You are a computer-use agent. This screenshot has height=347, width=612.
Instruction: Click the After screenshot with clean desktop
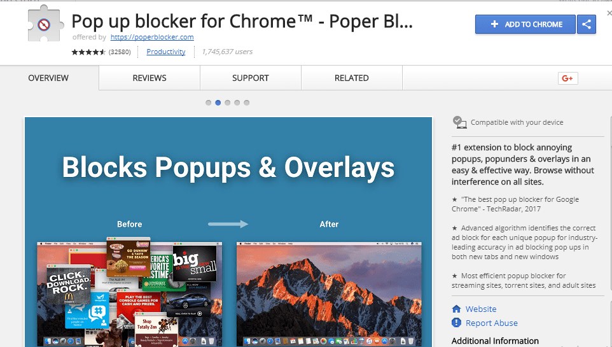pos(329,294)
